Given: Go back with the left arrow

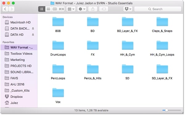Looking at the screenshot, I should coord(5,9).
